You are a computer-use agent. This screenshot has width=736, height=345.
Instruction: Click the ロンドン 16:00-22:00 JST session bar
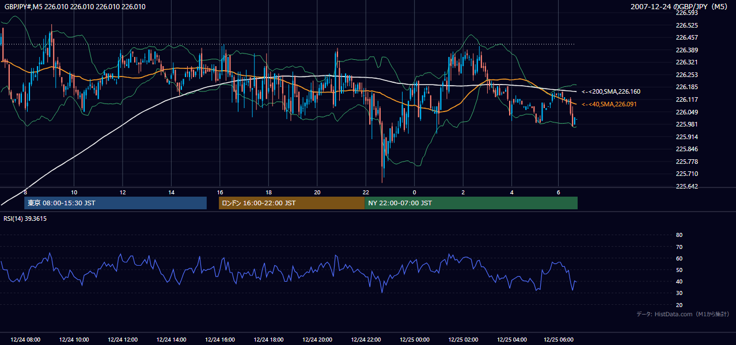click(291, 203)
